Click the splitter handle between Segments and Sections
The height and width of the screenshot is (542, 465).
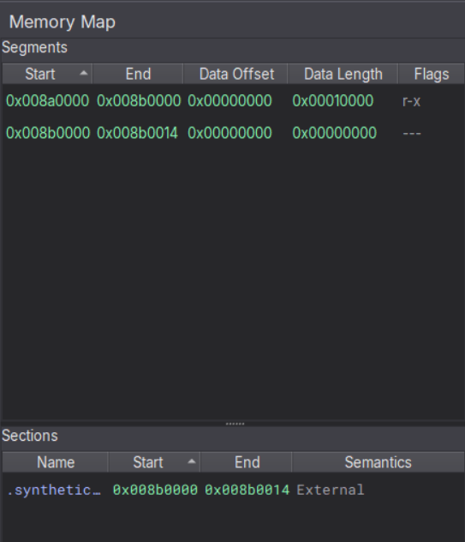pyautogui.click(x=235, y=424)
